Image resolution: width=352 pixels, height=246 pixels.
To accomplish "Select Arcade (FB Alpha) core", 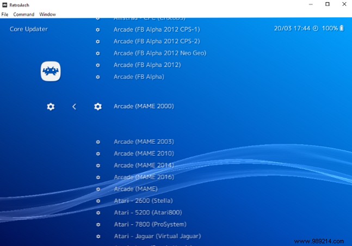I will pyautogui.click(x=139, y=77).
